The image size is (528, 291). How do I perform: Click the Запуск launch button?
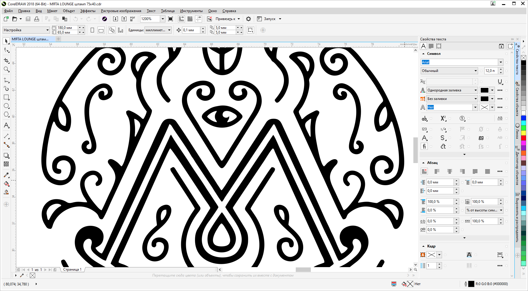pyautogui.click(x=269, y=19)
